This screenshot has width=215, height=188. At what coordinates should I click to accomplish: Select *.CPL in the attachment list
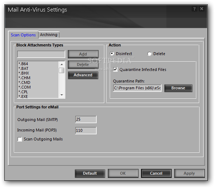(x=38, y=92)
